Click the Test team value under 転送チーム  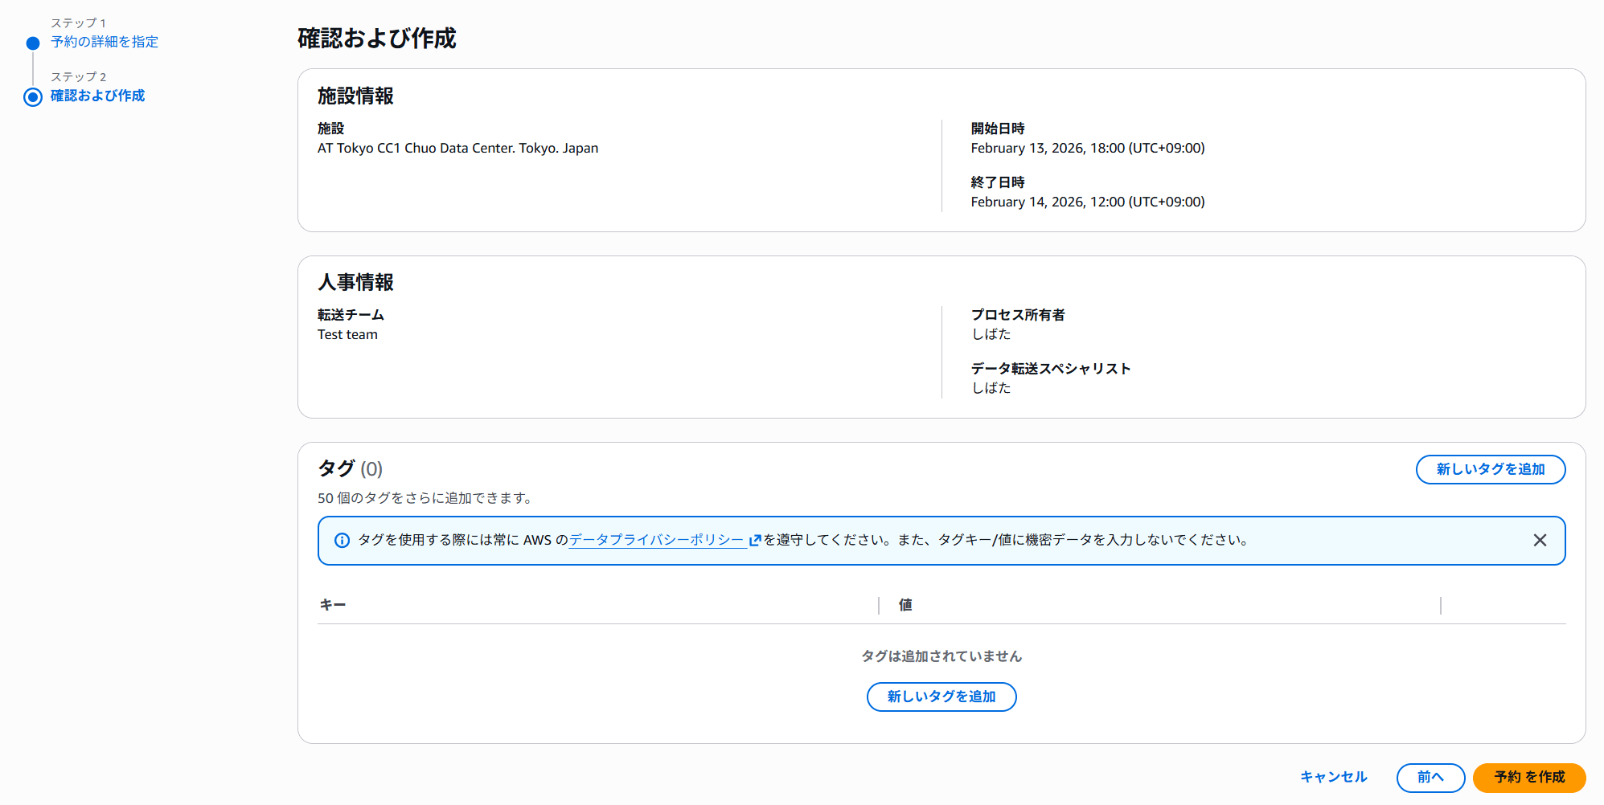tap(347, 334)
